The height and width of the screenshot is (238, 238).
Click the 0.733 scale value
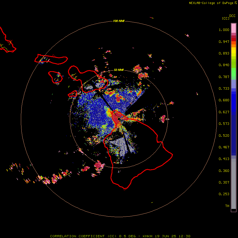point(224,89)
